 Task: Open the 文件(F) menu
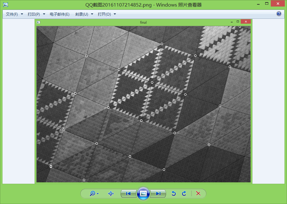coord(12,14)
